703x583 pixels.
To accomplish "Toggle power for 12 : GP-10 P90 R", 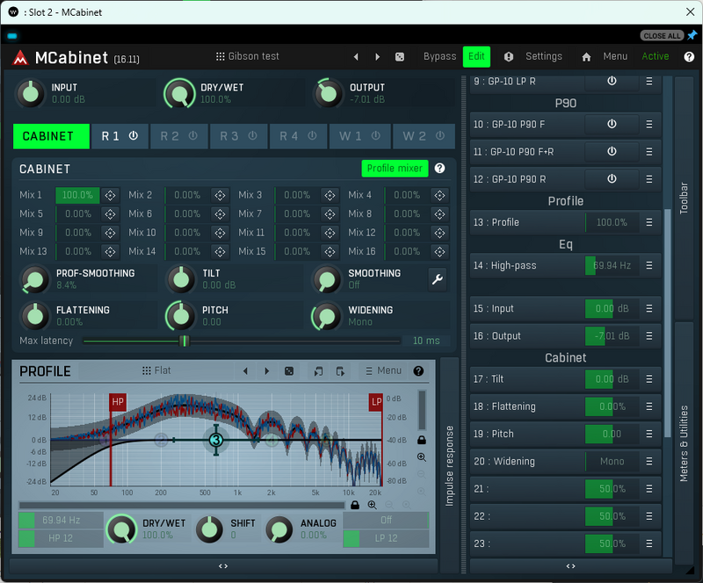I will pyautogui.click(x=612, y=179).
